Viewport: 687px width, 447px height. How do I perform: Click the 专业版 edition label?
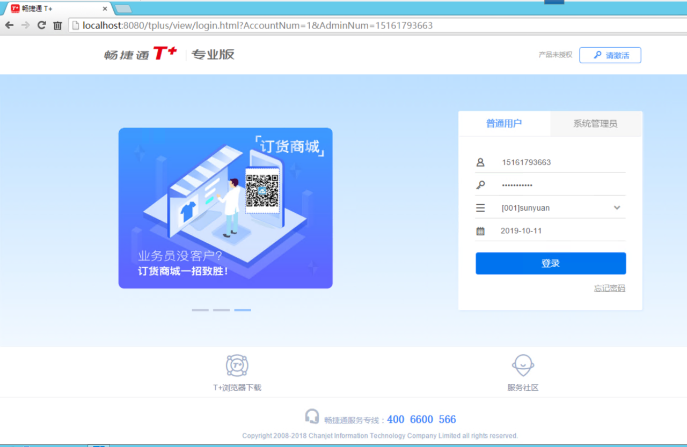tap(213, 54)
